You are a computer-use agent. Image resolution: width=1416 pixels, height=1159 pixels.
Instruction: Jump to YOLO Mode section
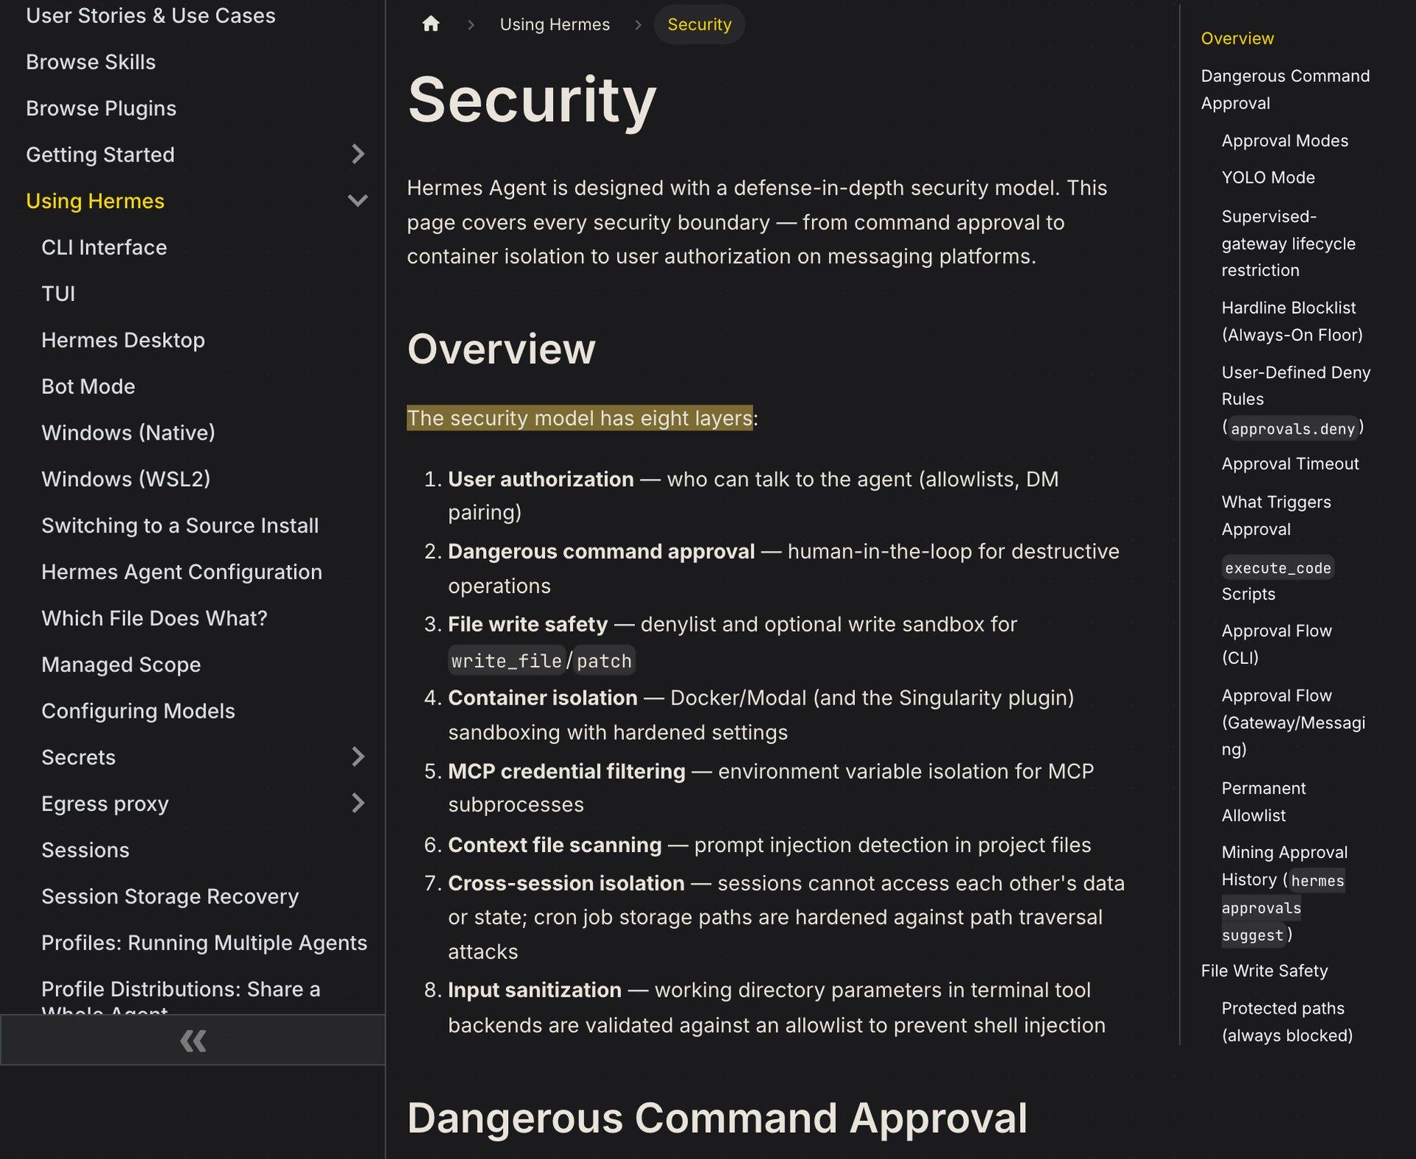pos(1268,178)
